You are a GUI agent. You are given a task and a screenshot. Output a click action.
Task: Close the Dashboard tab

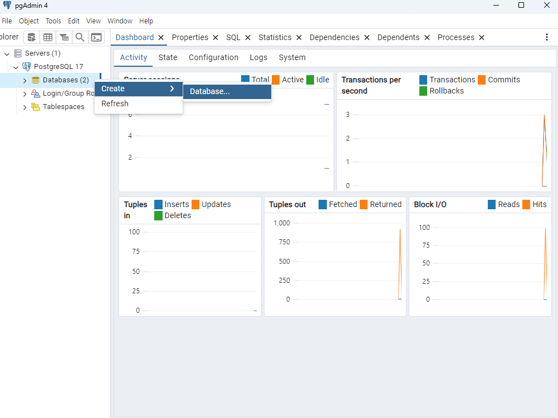coord(161,37)
